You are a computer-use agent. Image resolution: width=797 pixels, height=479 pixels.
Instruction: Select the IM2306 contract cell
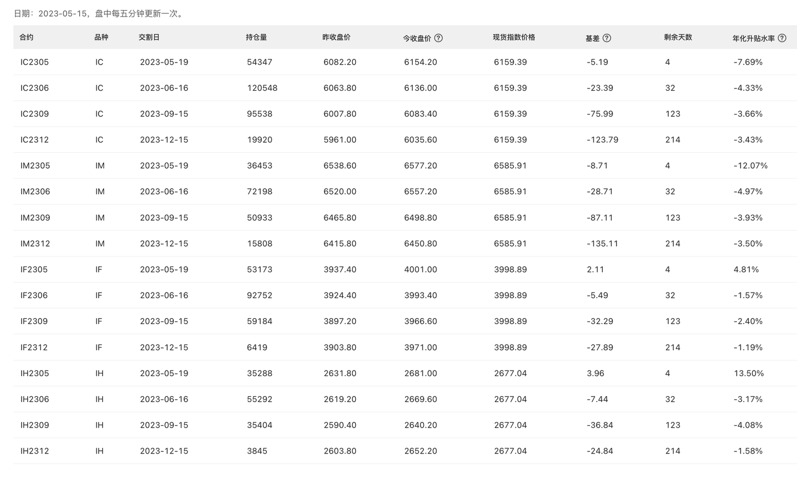coord(35,191)
